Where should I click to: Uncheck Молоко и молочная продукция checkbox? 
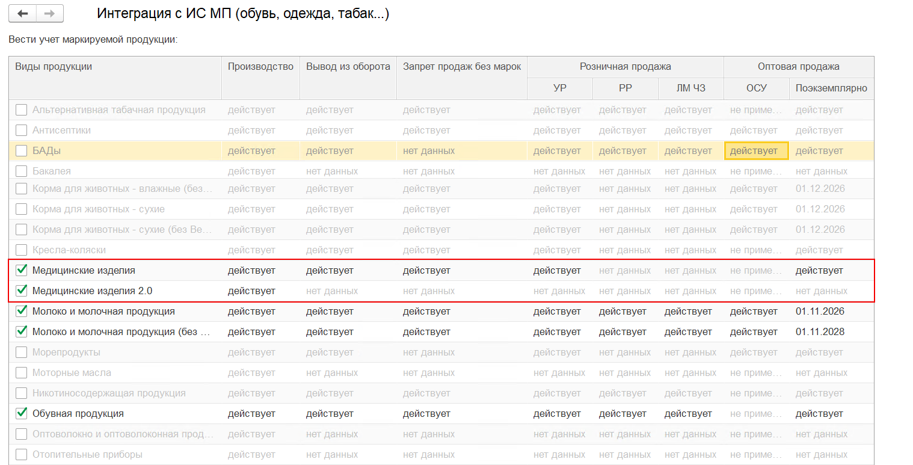22,311
